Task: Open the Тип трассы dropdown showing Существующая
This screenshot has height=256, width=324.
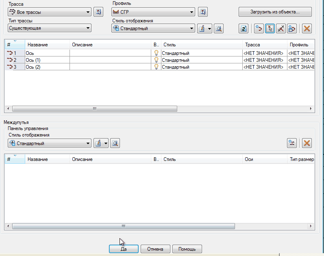Action: 49,28
